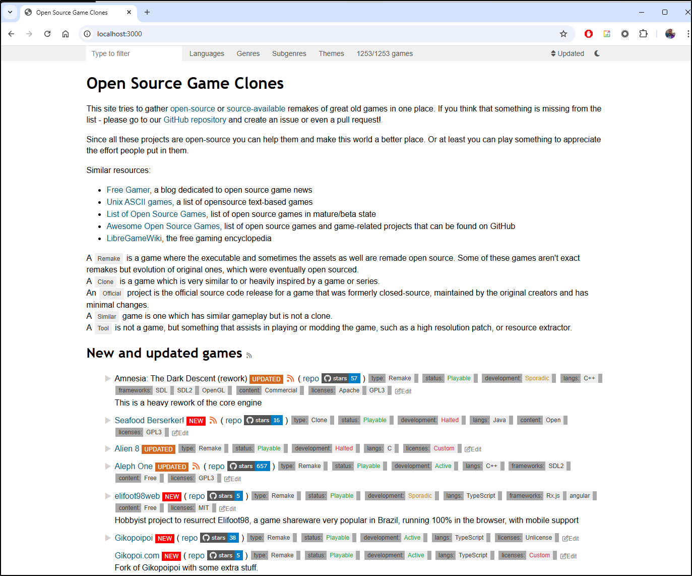
Task: Open the GitHub stars 5 badge for elifoot98web
Action: pos(225,496)
